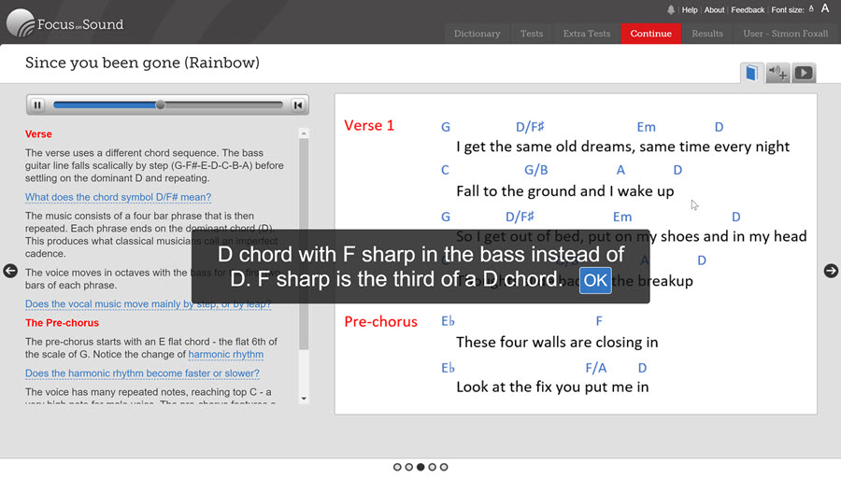Open the Extra Tests tab
This screenshot has height=478, width=841.
pyautogui.click(x=587, y=34)
